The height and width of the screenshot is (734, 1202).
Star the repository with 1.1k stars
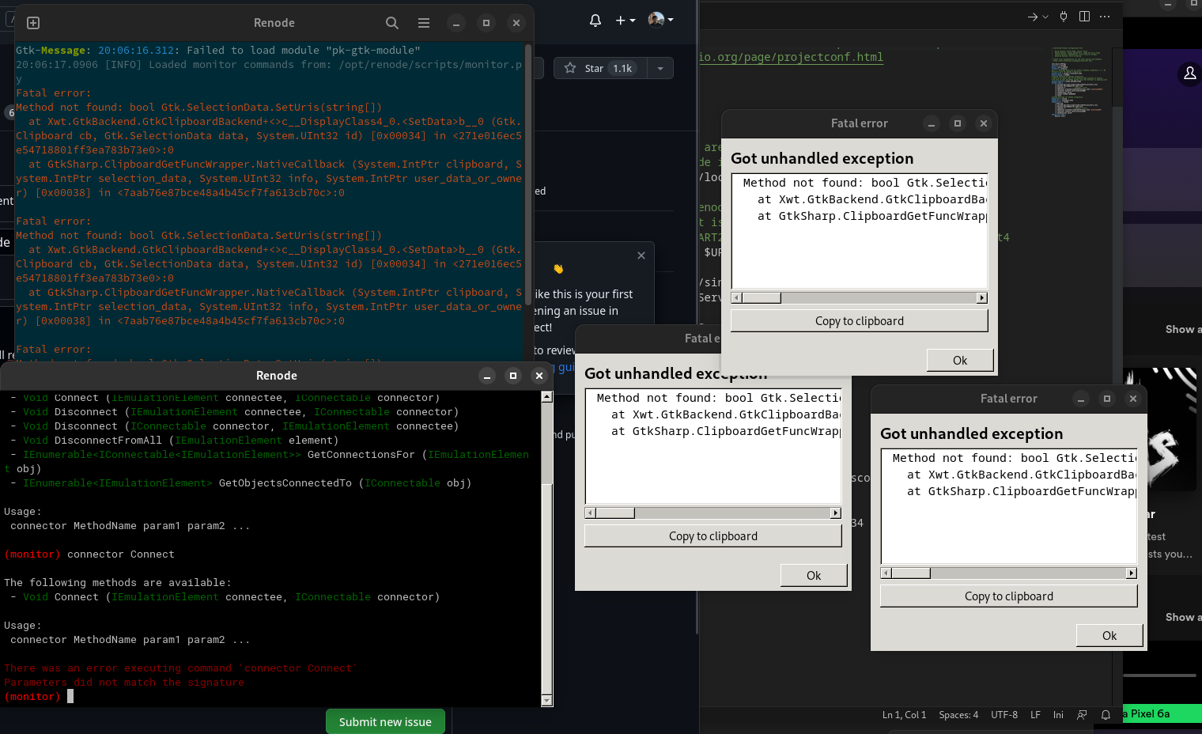(x=600, y=68)
